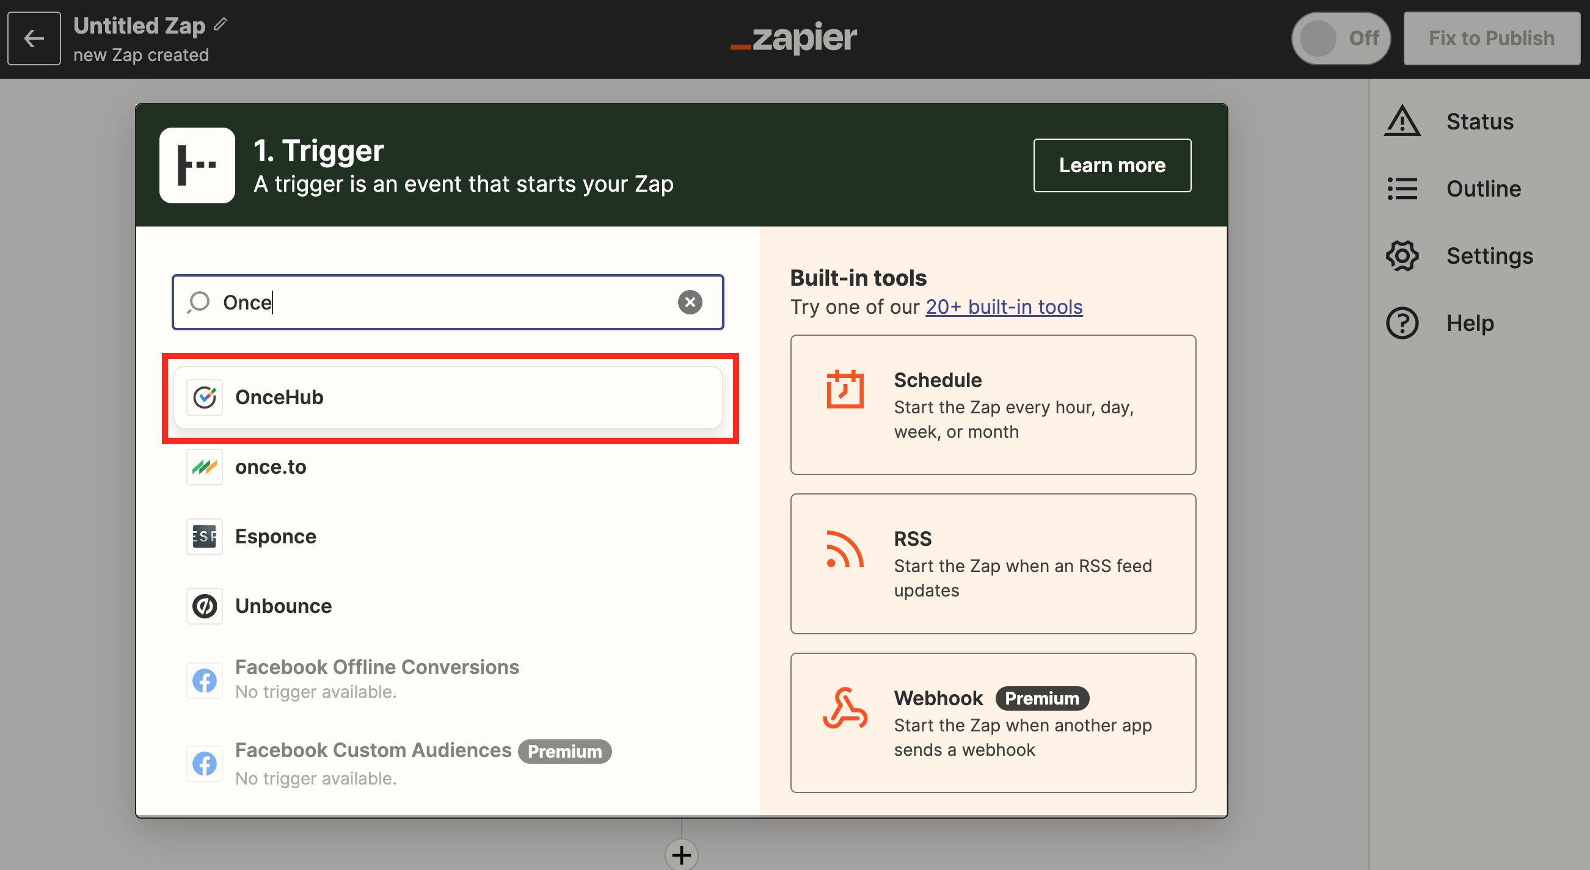Open the Learn more button
Image resolution: width=1590 pixels, height=870 pixels.
(1112, 165)
